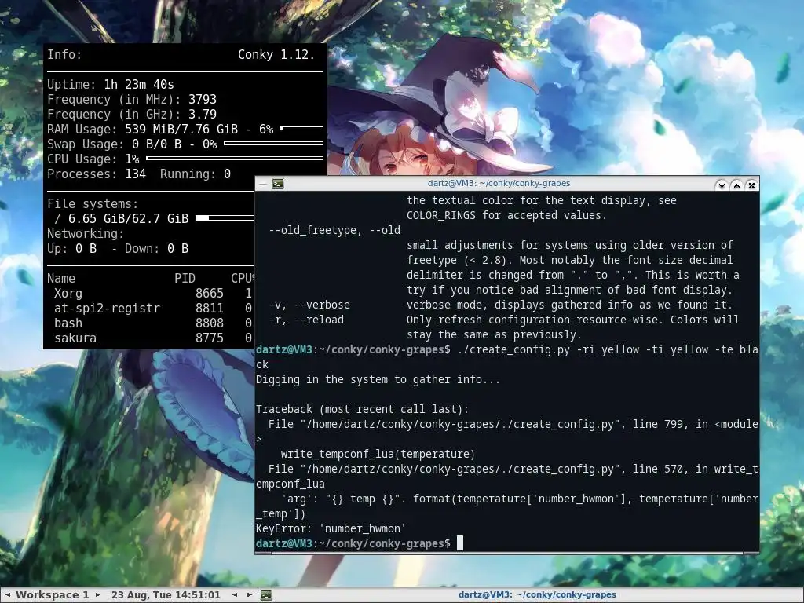Click the 'Networking:' heading in Conky
The height and width of the screenshot is (603, 804).
coord(86,233)
